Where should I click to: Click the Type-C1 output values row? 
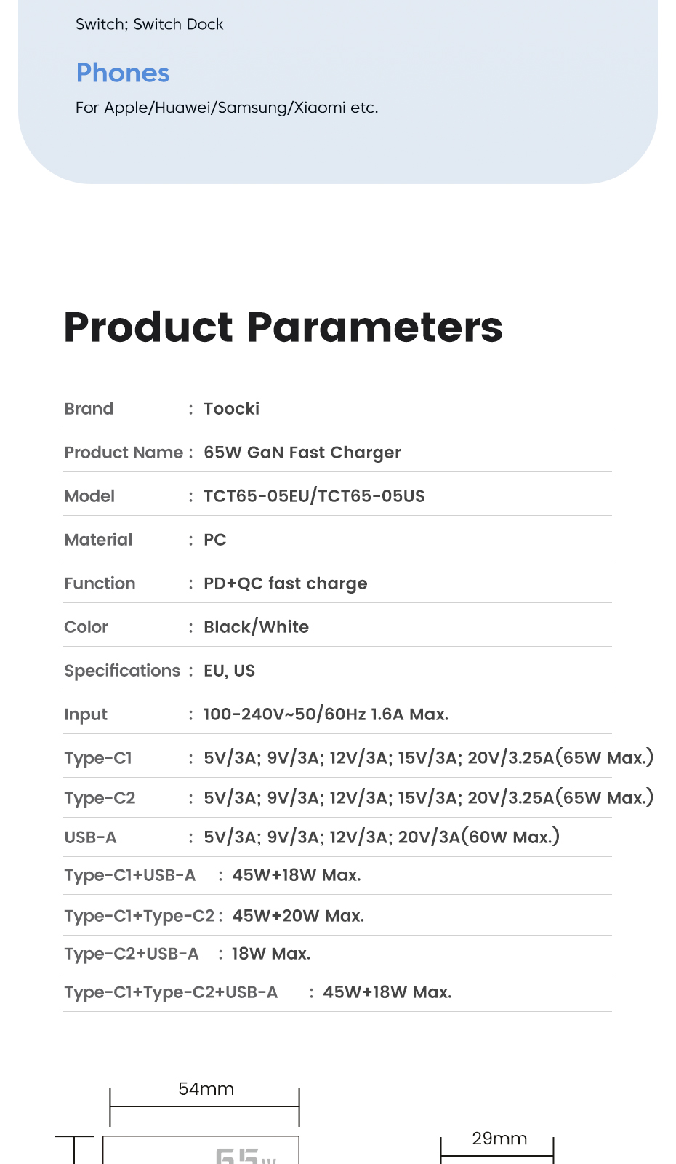click(x=428, y=758)
